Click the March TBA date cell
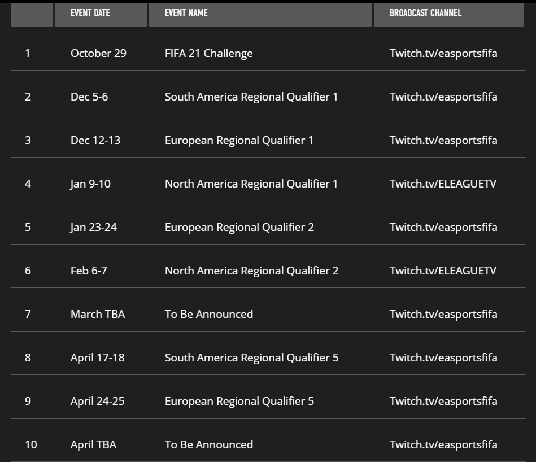536x462 pixels. pos(98,314)
